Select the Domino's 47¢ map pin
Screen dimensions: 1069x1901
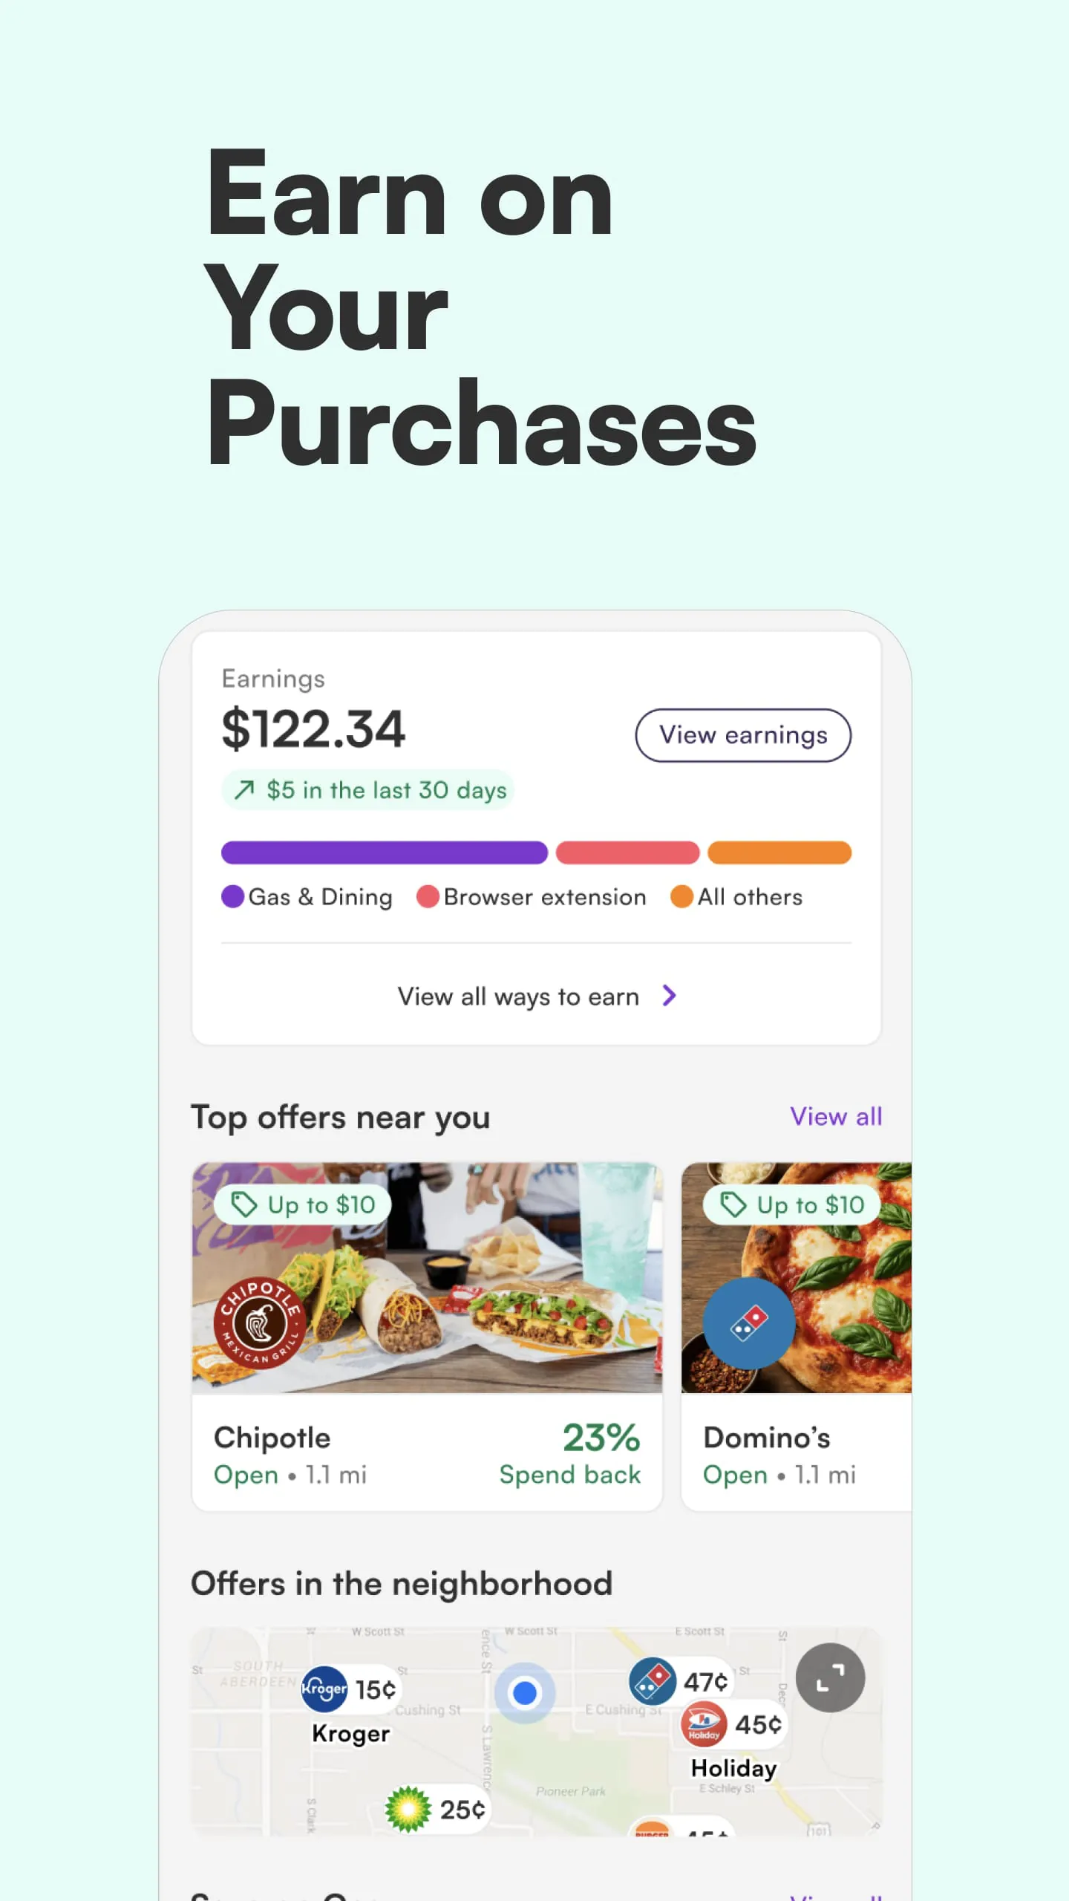(653, 1680)
